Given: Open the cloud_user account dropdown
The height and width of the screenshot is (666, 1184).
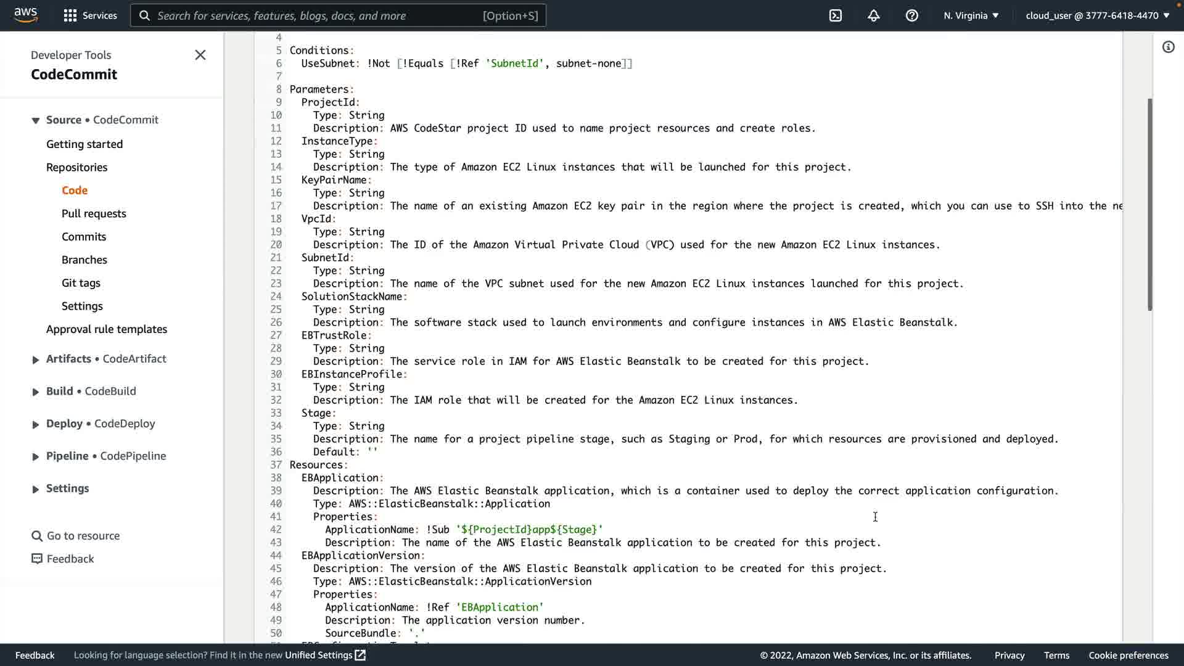Looking at the screenshot, I should tap(1097, 15).
